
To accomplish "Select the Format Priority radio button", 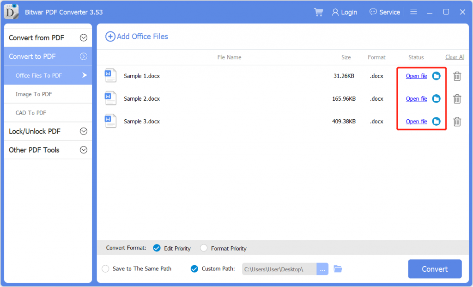I will (x=204, y=248).
